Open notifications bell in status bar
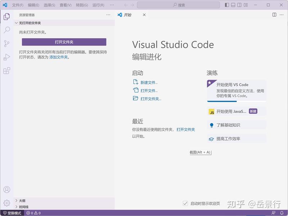The width and height of the screenshot is (288, 216). click(x=282, y=213)
